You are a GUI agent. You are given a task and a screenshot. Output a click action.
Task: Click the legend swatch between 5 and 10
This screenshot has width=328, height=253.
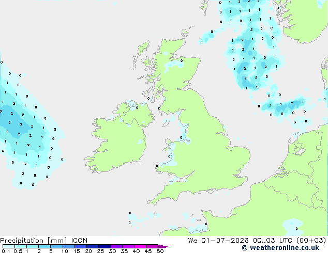coord(56,246)
